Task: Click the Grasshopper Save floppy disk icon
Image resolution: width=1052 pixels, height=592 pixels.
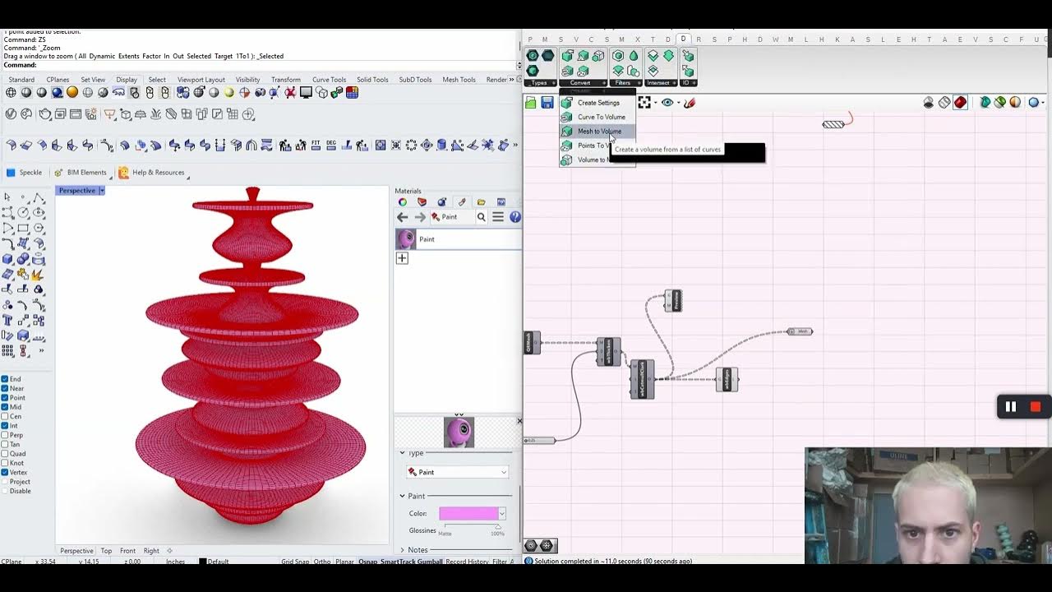Action: click(x=547, y=103)
